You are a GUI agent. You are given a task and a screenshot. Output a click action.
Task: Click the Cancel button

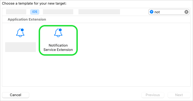click(16, 95)
